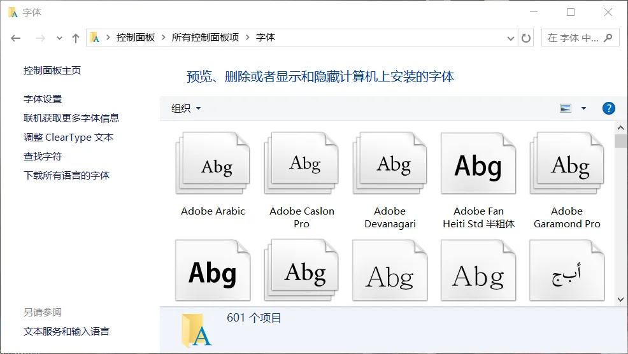
Task: Click 所有控制面板项 in the breadcrumb path
Action: click(x=205, y=38)
